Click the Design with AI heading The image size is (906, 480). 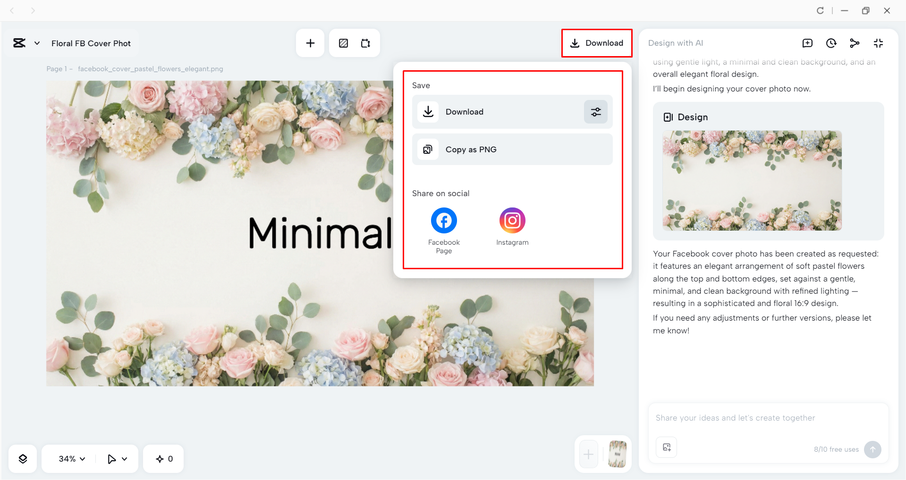[x=676, y=43]
